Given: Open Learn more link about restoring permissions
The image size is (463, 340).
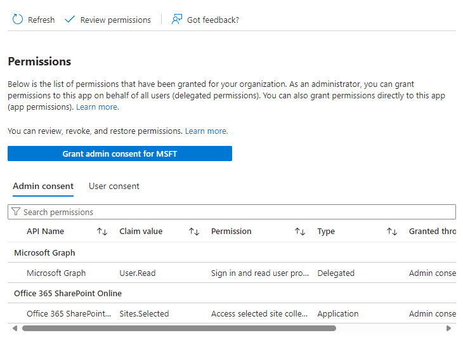Looking at the screenshot, I should tap(206, 131).
